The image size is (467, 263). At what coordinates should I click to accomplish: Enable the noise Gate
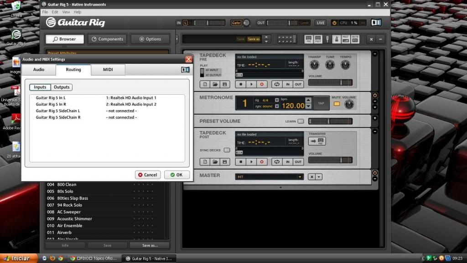(236, 23)
